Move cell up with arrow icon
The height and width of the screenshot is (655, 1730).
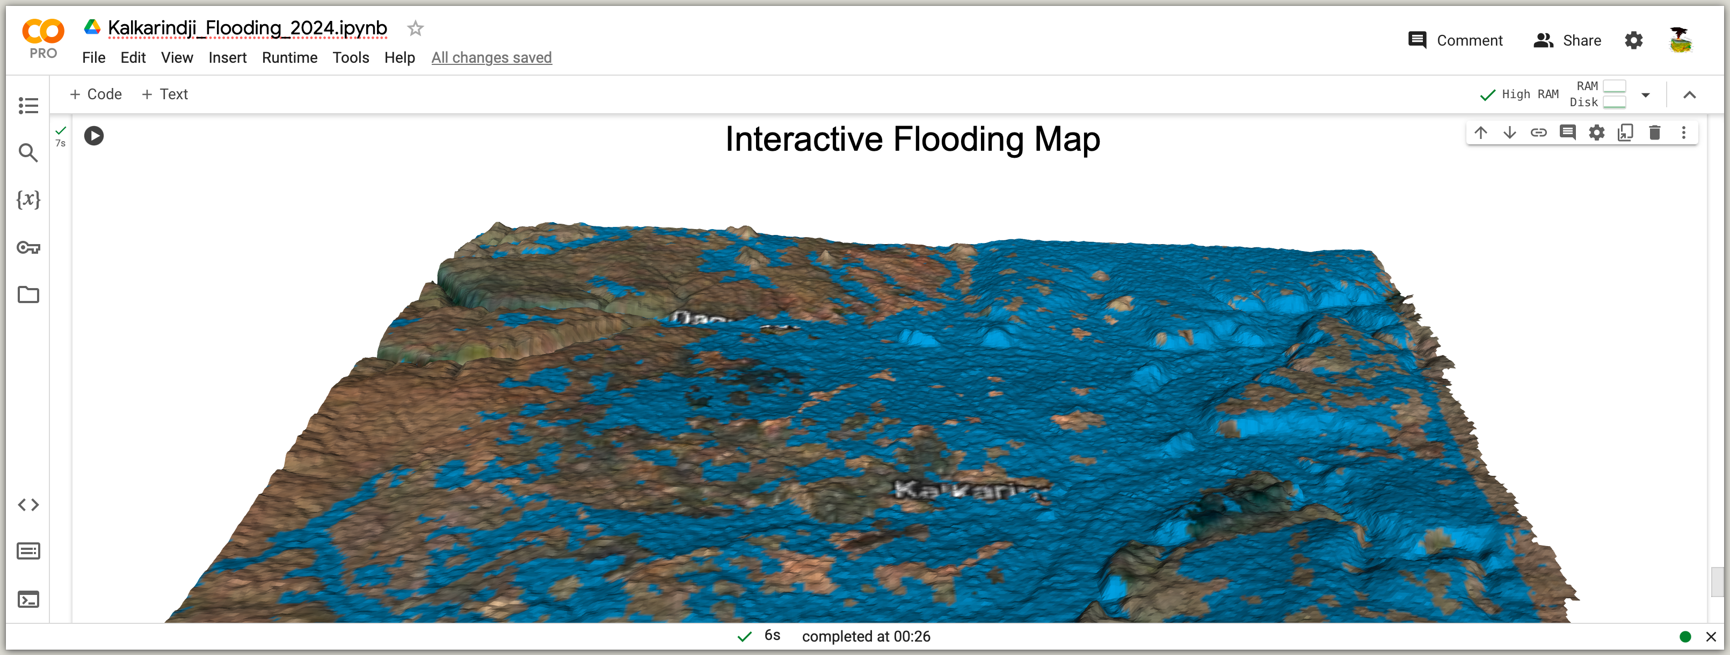(1480, 133)
